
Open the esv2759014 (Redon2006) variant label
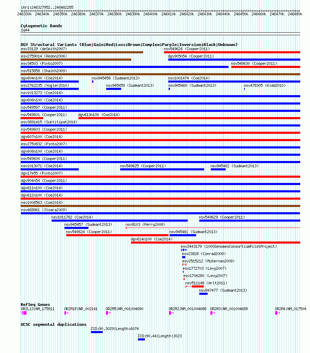click(x=44, y=56)
